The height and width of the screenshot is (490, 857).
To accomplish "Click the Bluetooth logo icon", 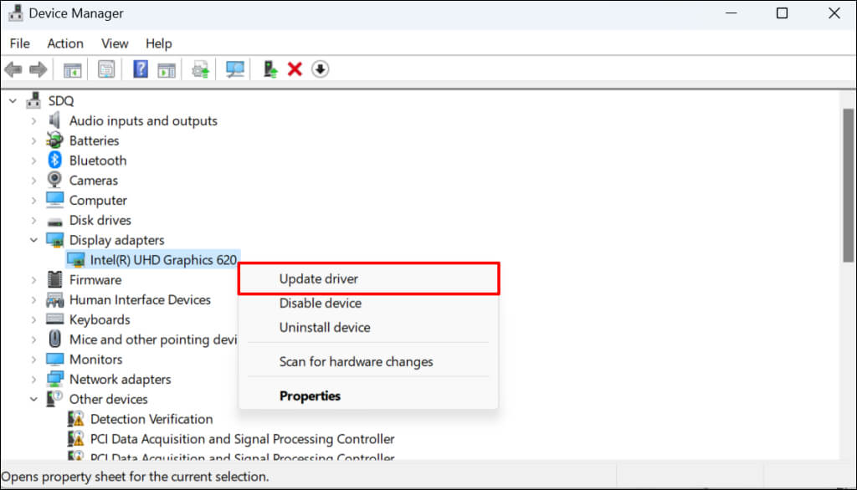I will coord(54,160).
